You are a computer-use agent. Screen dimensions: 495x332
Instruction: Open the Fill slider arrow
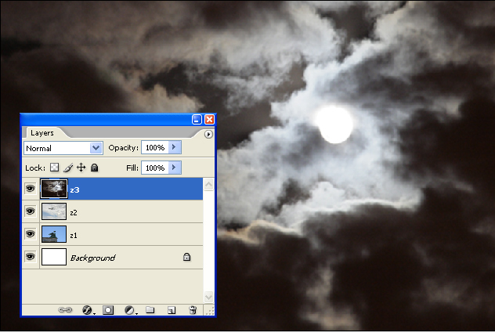click(175, 168)
